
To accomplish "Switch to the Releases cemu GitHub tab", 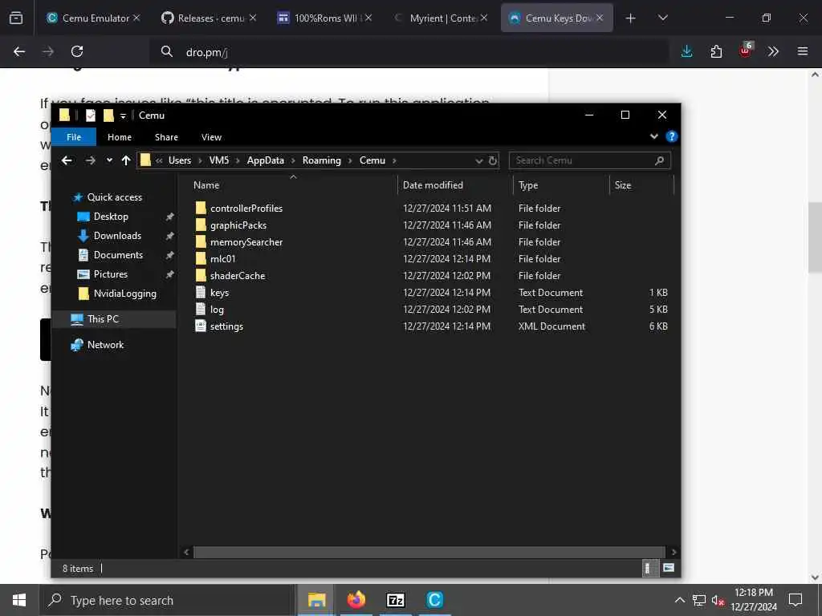I will (210, 18).
